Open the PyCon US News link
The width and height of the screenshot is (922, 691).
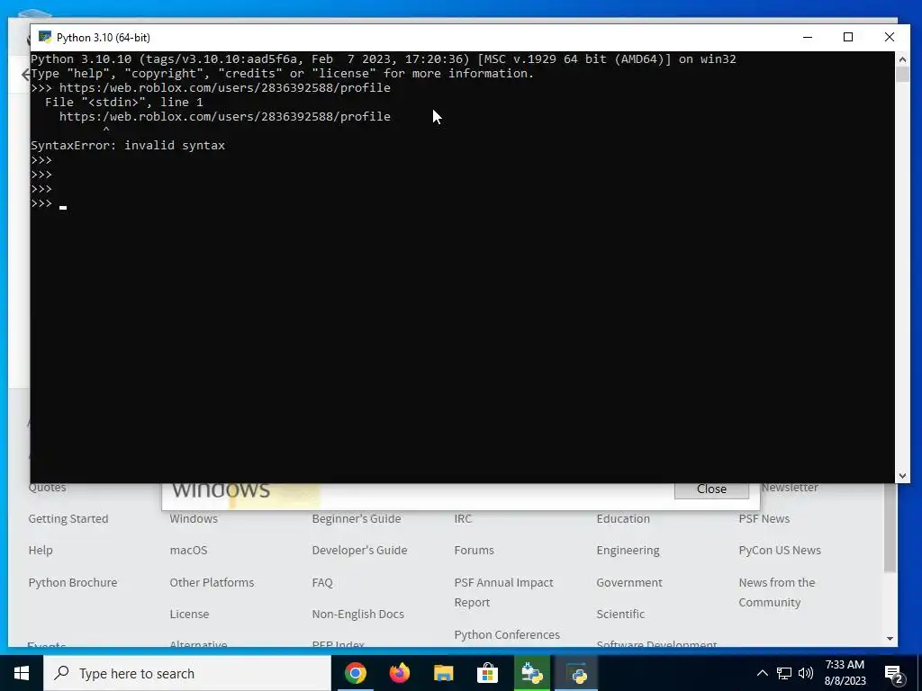pyautogui.click(x=780, y=551)
